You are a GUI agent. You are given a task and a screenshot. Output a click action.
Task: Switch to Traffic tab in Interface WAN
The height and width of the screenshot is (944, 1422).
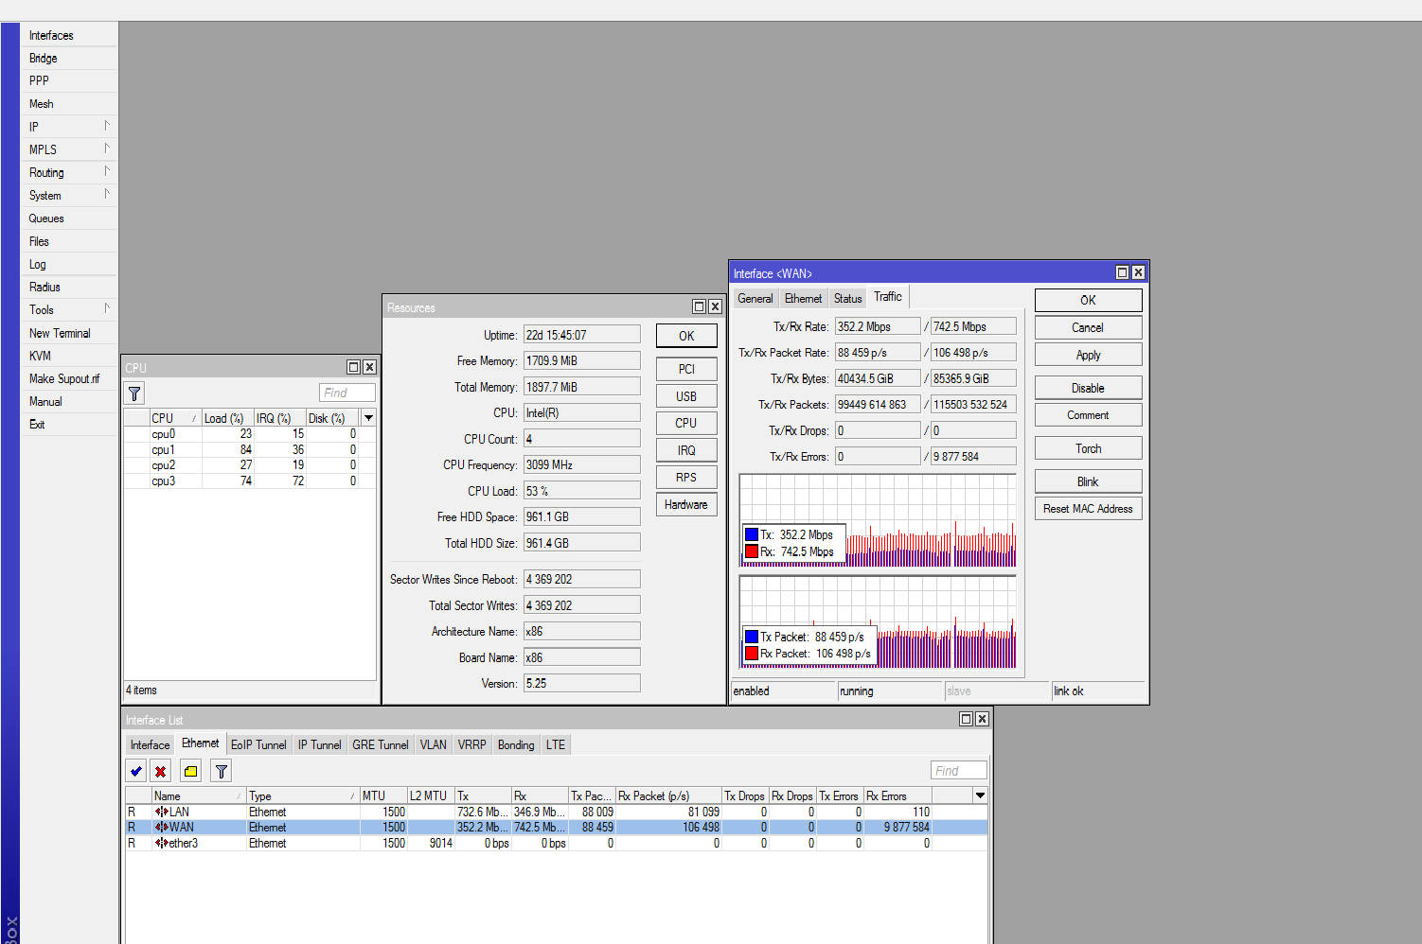[x=888, y=297]
